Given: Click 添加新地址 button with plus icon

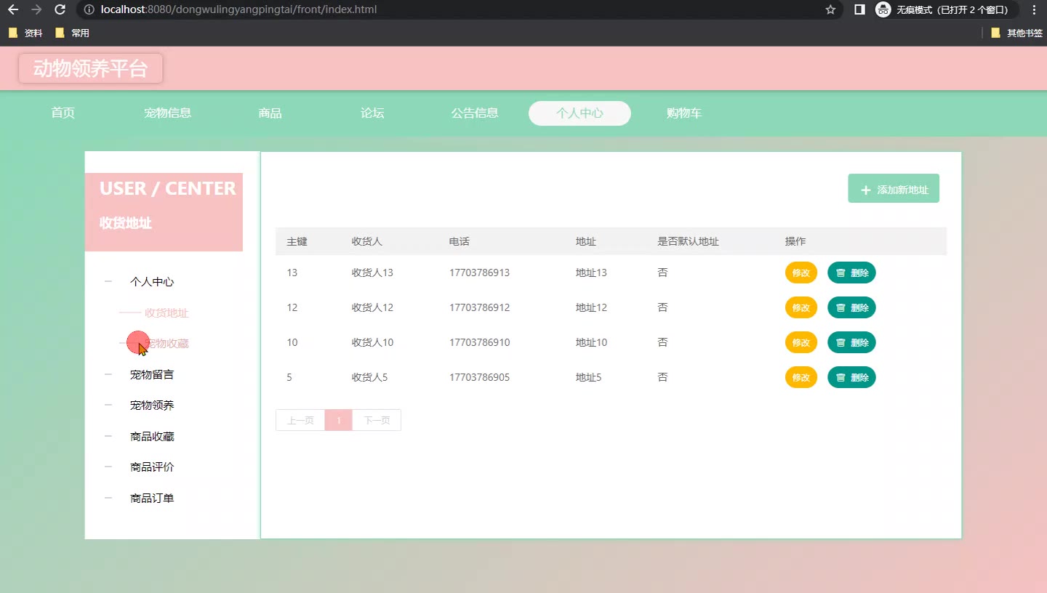Looking at the screenshot, I should pos(894,189).
